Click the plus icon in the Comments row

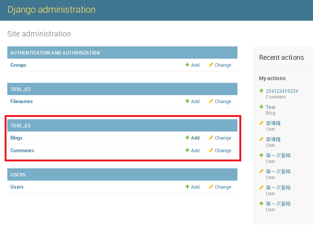tap(187, 150)
